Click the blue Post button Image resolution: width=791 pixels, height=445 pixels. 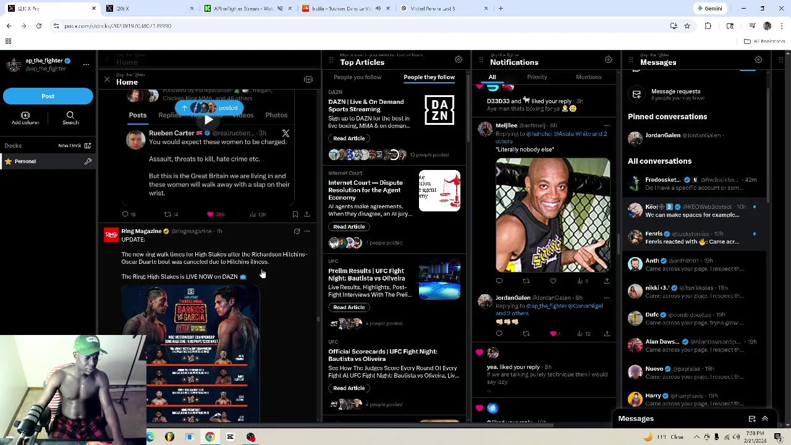pos(48,96)
